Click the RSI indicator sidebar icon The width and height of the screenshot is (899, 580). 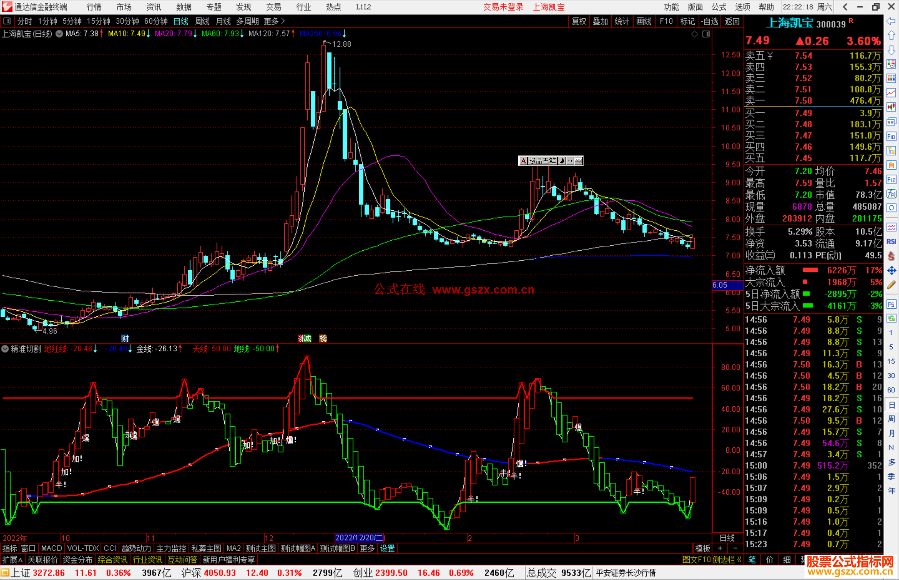point(891,242)
